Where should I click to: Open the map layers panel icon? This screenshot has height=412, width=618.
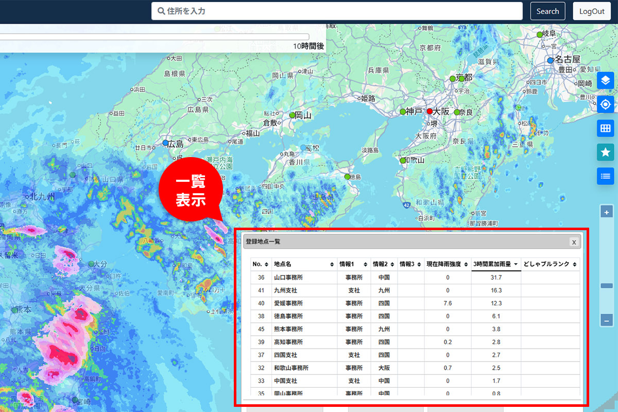point(606,80)
